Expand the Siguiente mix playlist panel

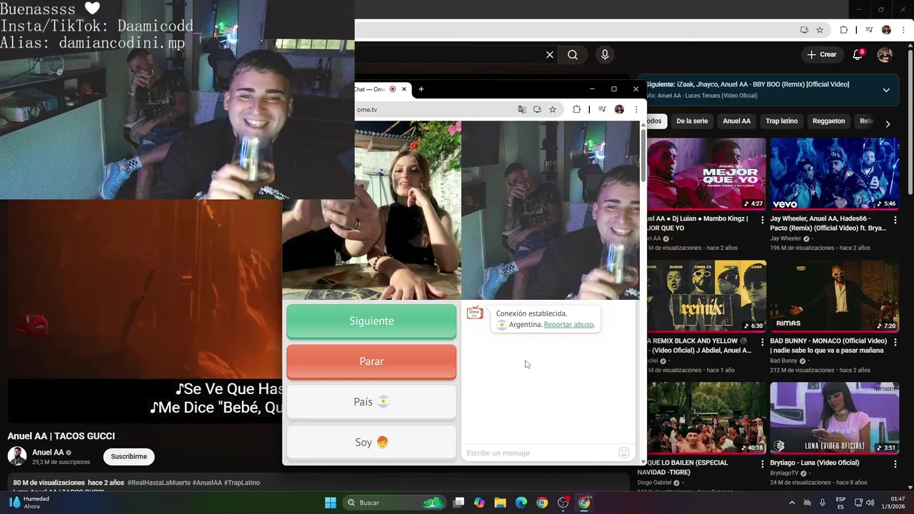point(886,90)
